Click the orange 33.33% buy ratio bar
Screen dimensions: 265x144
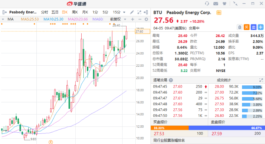pos(170,128)
